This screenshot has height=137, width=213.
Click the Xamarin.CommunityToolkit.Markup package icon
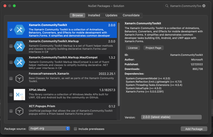(19, 46)
